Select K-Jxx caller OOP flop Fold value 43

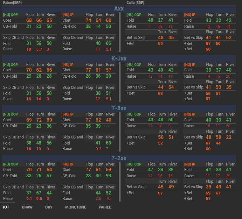(151, 70)
